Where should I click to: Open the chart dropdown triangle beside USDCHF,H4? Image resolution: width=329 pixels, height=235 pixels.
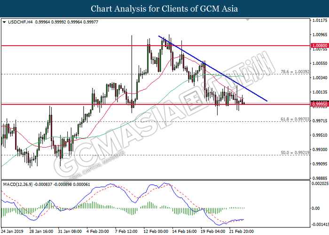tap(4, 22)
